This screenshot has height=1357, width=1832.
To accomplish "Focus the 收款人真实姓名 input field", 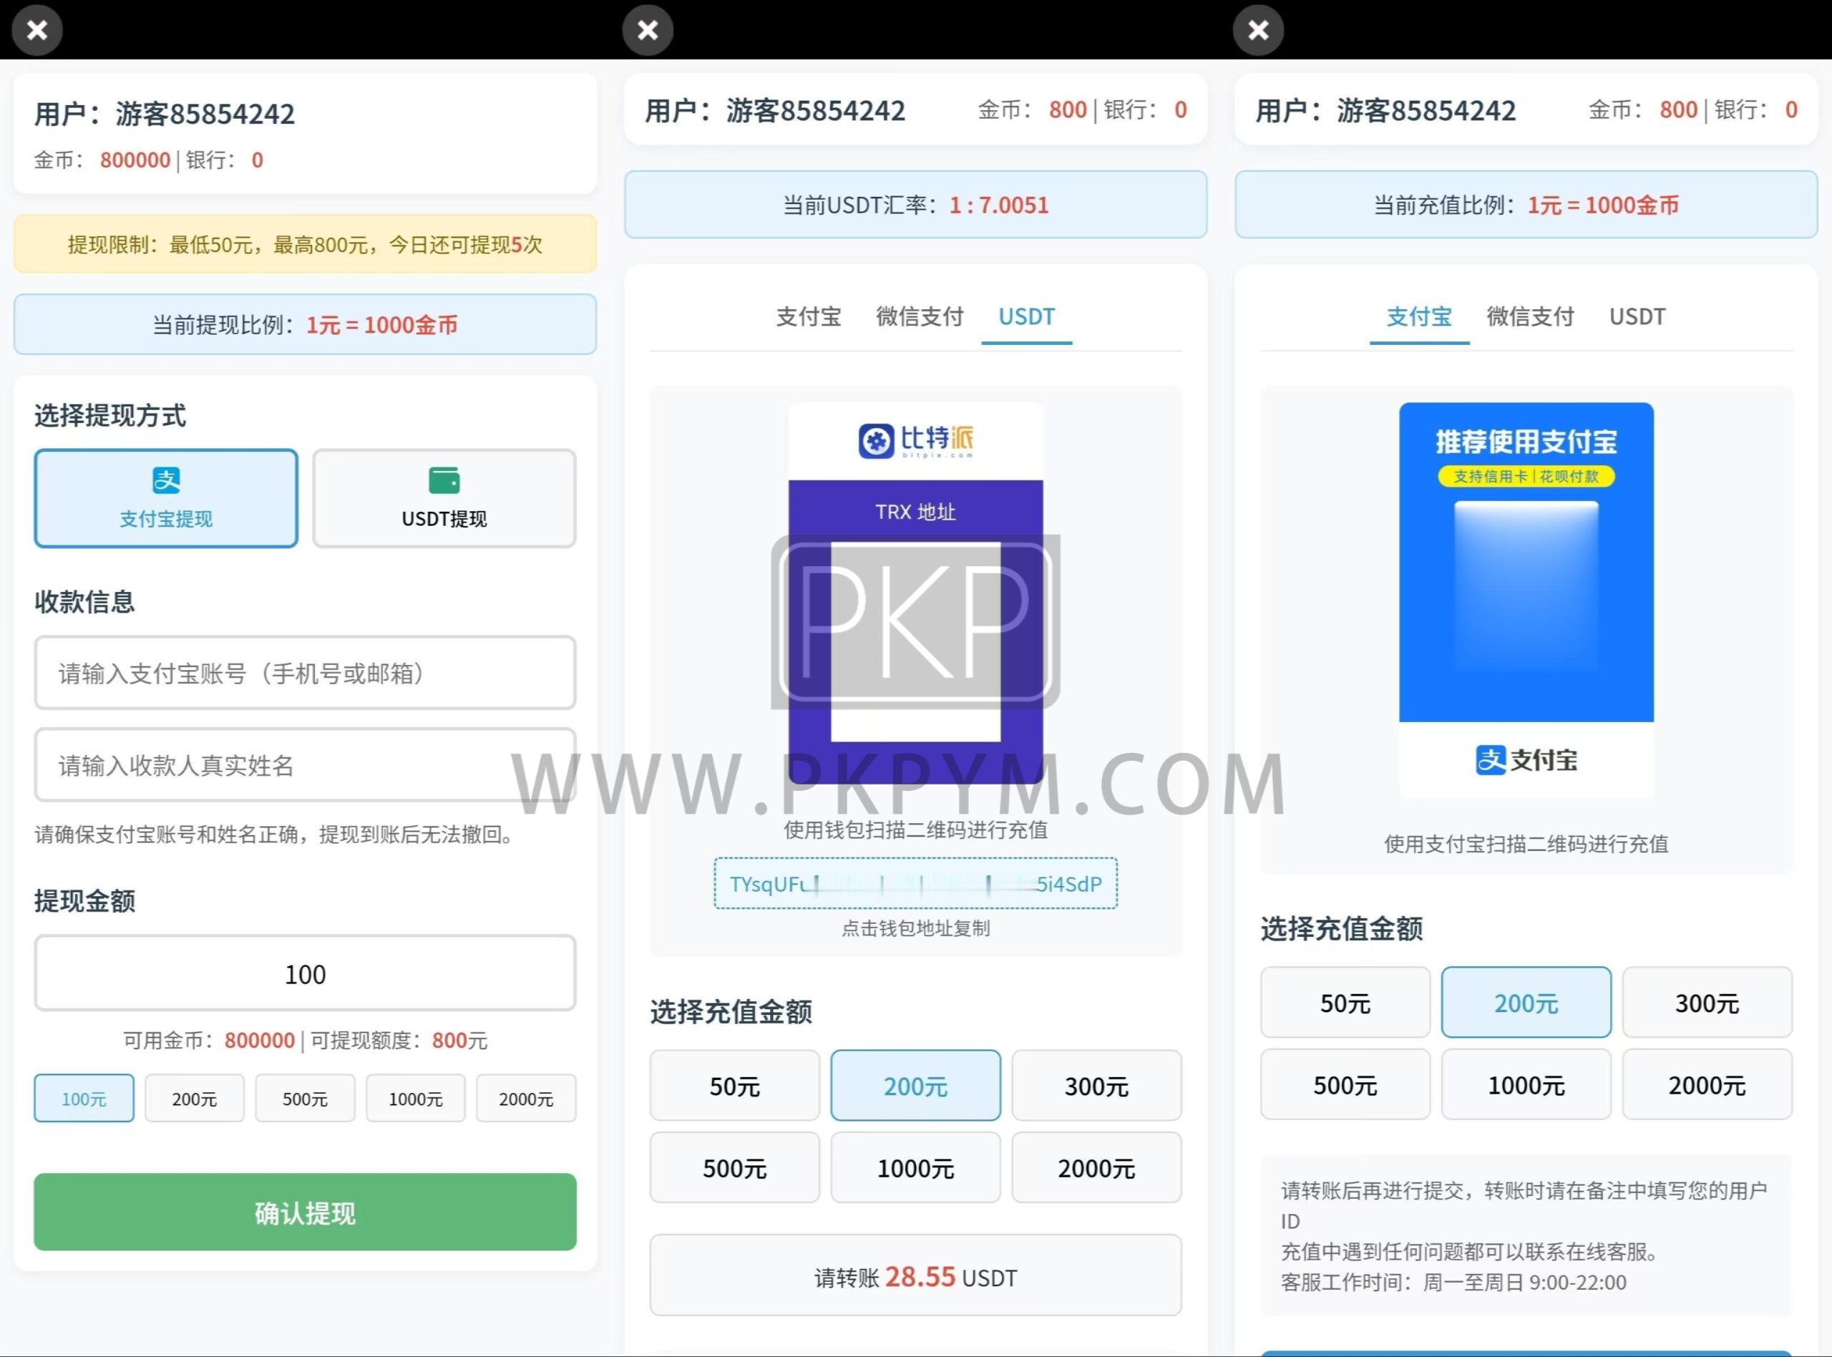I will point(305,765).
